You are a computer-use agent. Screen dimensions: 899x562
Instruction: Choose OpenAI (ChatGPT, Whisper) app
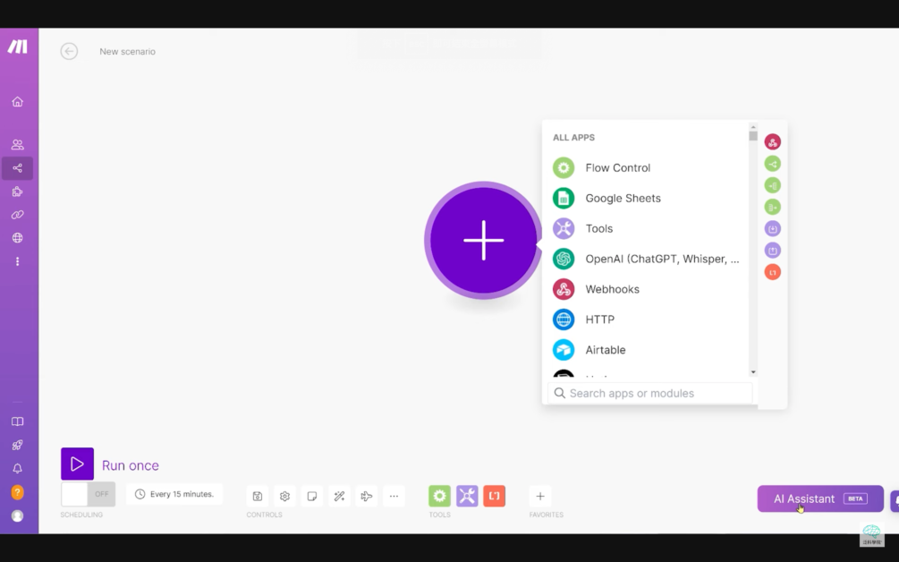point(661,259)
